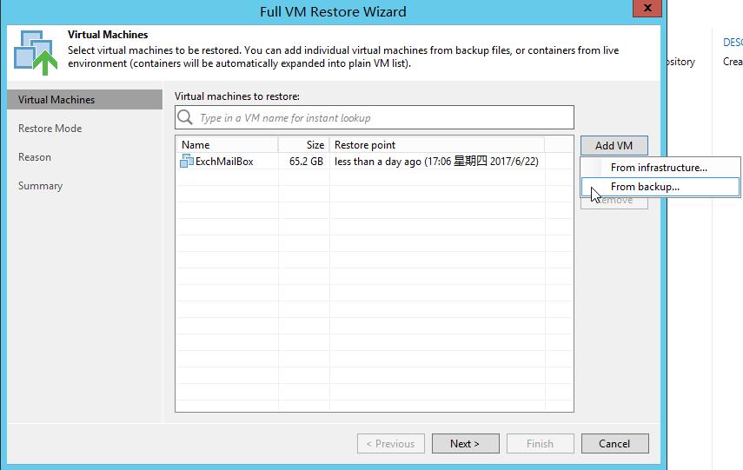The image size is (743, 470).
Task: Sort list by Name column header
Action: coord(227,145)
